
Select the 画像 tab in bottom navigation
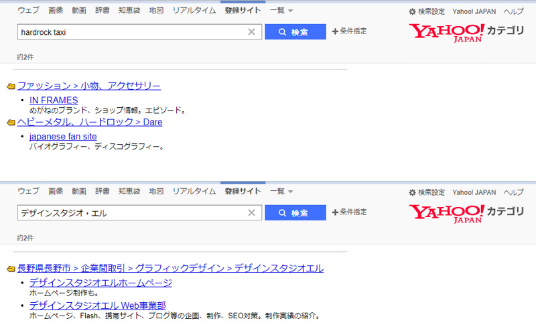coord(56,191)
